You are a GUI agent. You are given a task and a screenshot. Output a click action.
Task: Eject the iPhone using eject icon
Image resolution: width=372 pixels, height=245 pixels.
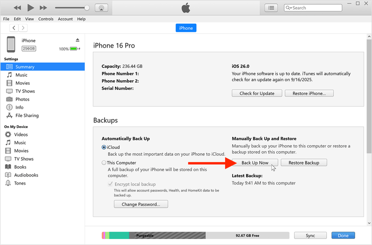[x=77, y=40]
